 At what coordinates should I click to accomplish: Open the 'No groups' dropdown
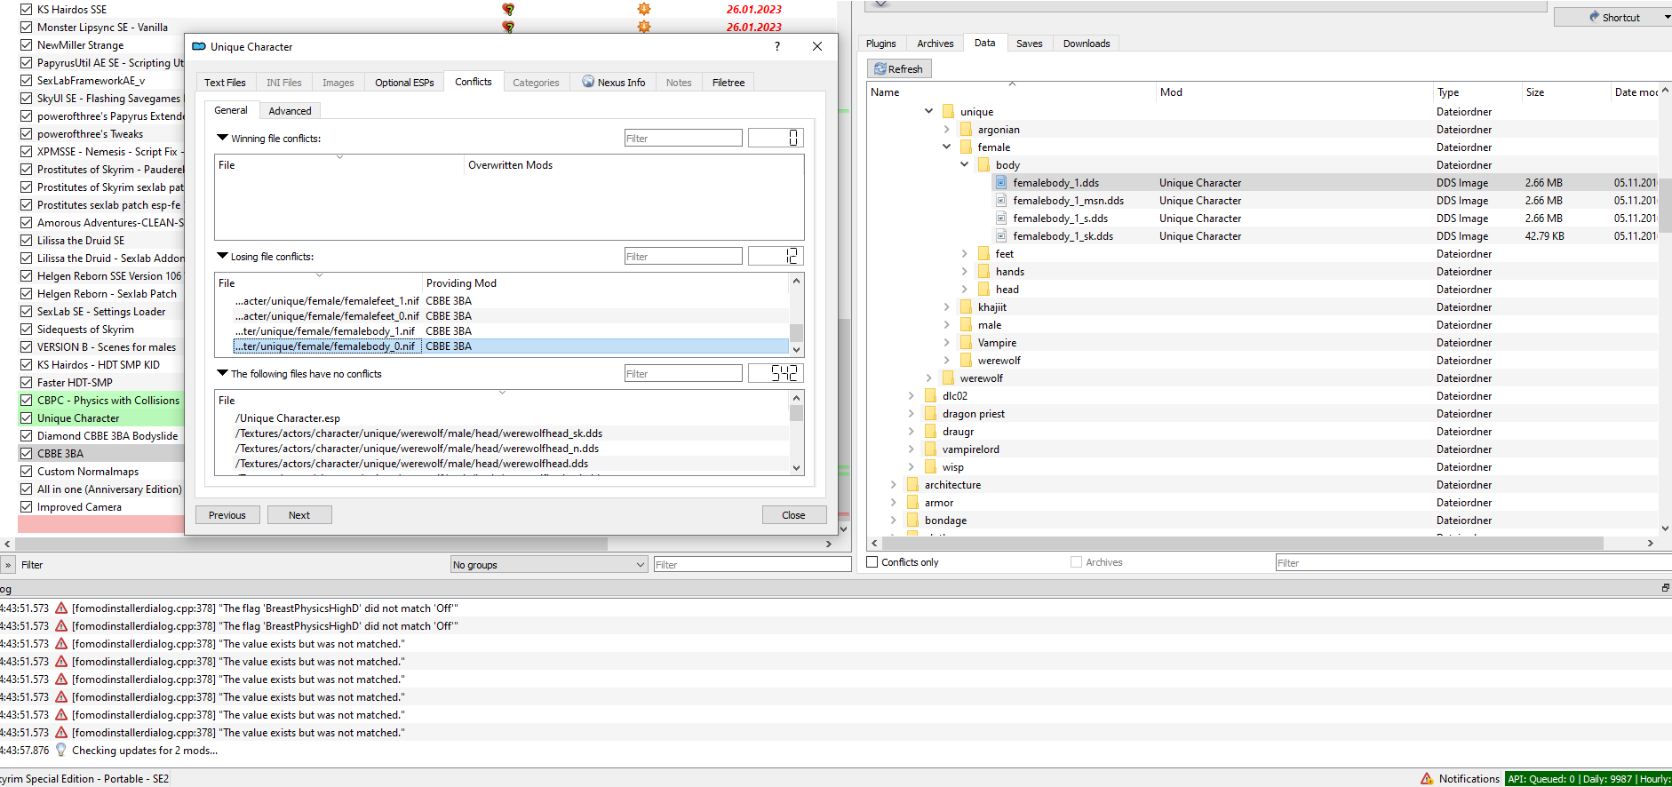pyautogui.click(x=549, y=565)
